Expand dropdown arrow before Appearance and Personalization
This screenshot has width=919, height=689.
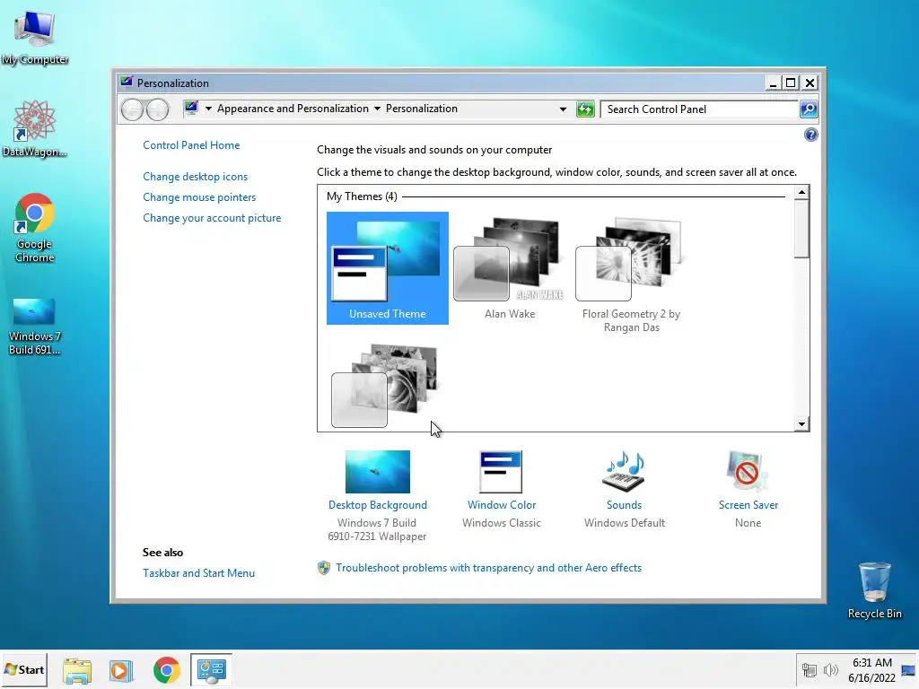click(x=208, y=109)
